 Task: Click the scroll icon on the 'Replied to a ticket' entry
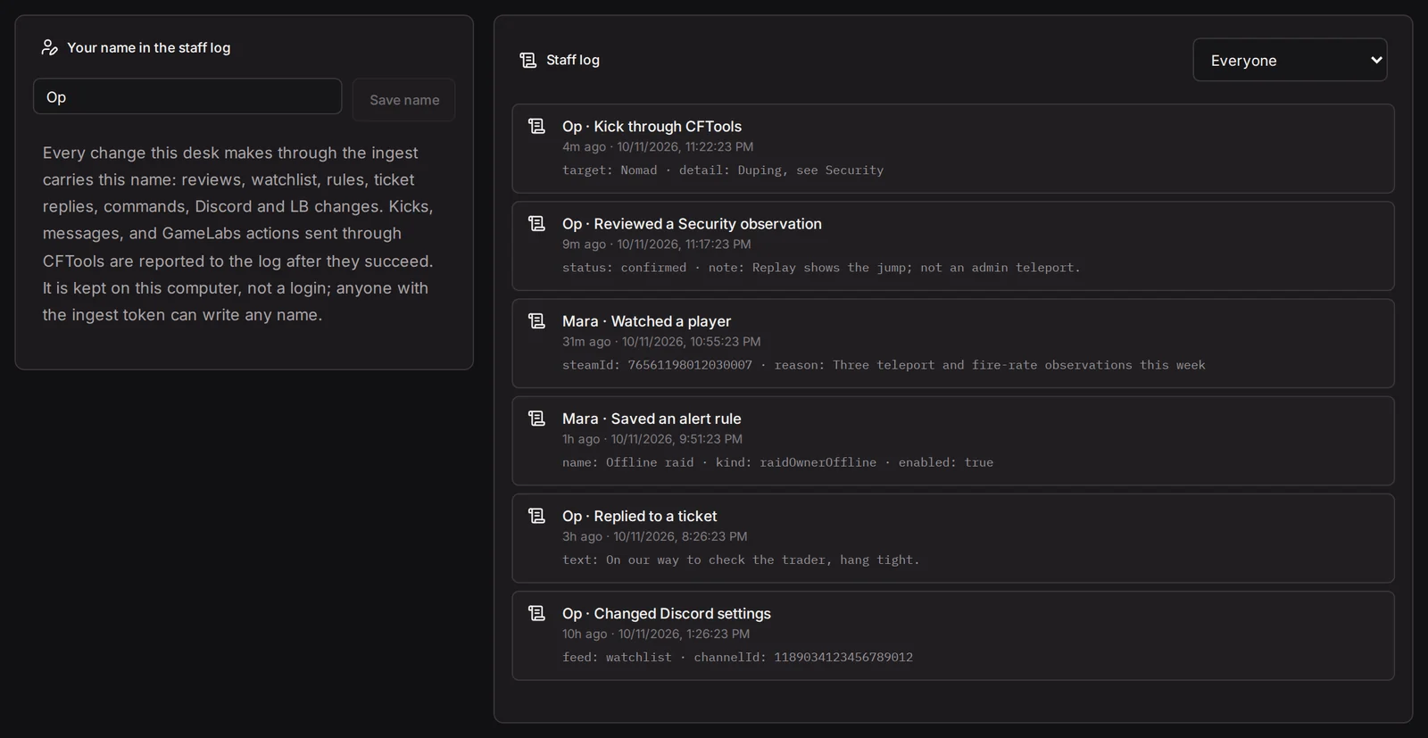coord(536,516)
